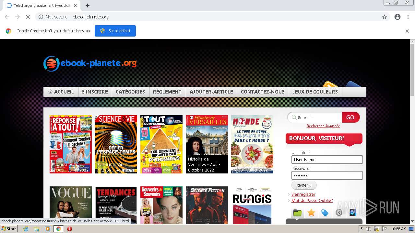This screenshot has width=415, height=233.
Task: Open Histoire de Versailles cover
Action: click(x=207, y=144)
